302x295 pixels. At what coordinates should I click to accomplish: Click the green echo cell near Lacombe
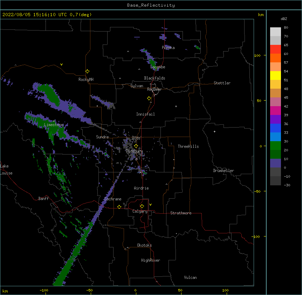pyautogui.click(x=152, y=63)
